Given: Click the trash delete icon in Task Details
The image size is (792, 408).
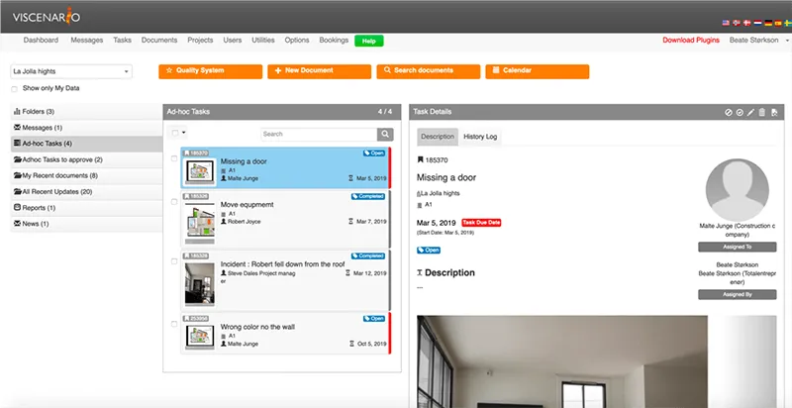Looking at the screenshot, I should (x=762, y=113).
